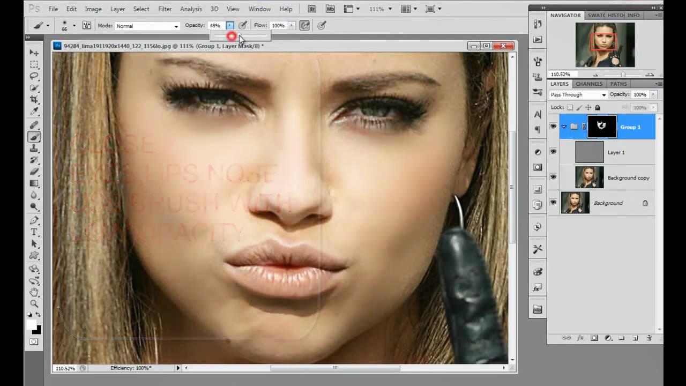Switch to the Info tab
686x386 pixels.
click(633, 16)
